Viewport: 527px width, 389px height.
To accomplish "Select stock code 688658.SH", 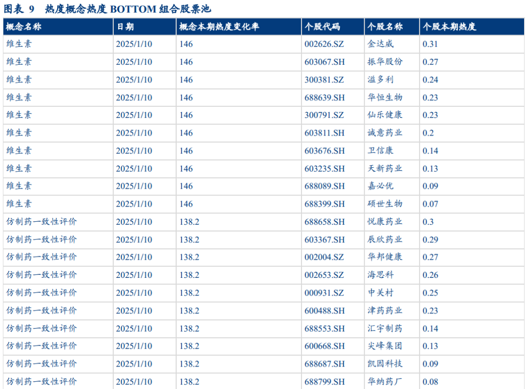I will coord(324,221).
